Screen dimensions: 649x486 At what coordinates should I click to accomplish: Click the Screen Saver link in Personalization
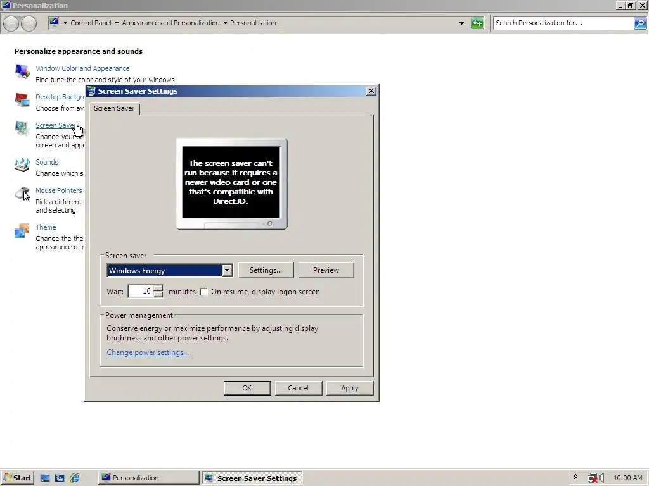(55, 126)
